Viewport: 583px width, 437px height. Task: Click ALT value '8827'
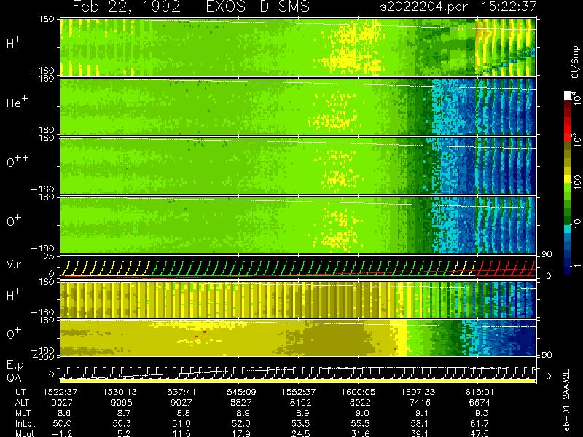241,403
